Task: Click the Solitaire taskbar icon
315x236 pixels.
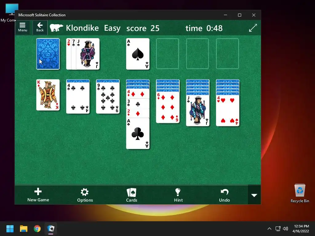Action: coord(51,229)
